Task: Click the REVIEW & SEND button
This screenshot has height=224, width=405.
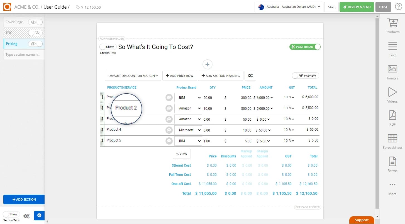Action: [357, 7]
